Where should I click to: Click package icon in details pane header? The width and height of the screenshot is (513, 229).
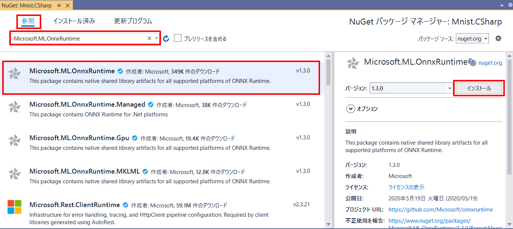[x=353, y=63]
